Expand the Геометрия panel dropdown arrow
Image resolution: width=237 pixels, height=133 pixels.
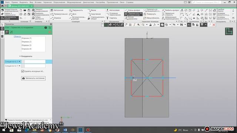click(102, 21)
